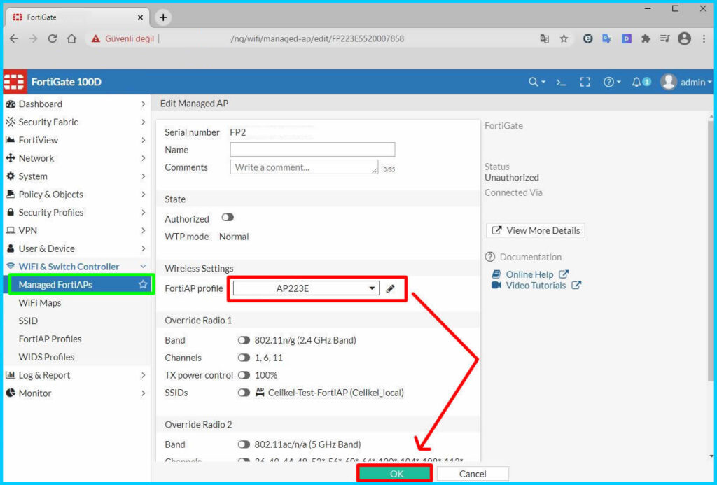Enable Radio 2 Band override toggle

click(x=244, y=444)
